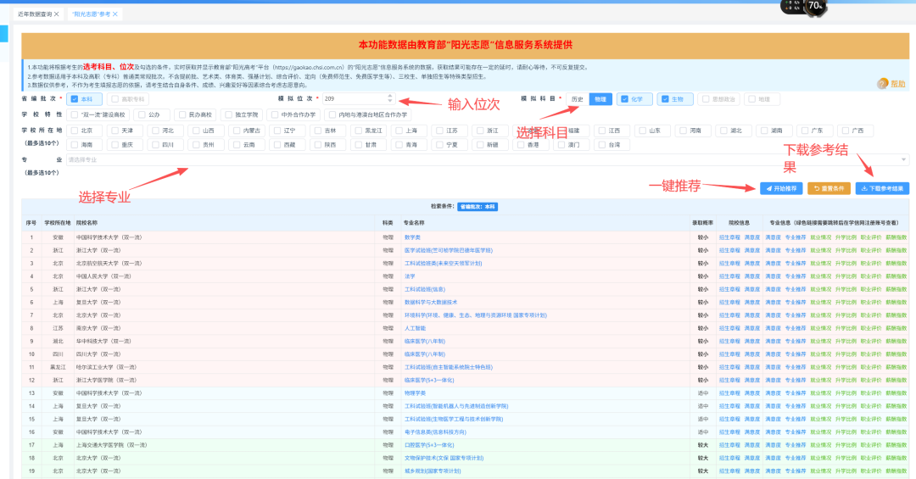The width and height of the screenshot is (916, 479).
Task: Open 职业评价 link in row 6
Action: (870, 302)
